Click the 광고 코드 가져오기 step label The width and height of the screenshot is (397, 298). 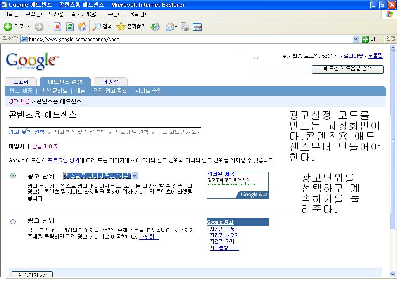179,132
